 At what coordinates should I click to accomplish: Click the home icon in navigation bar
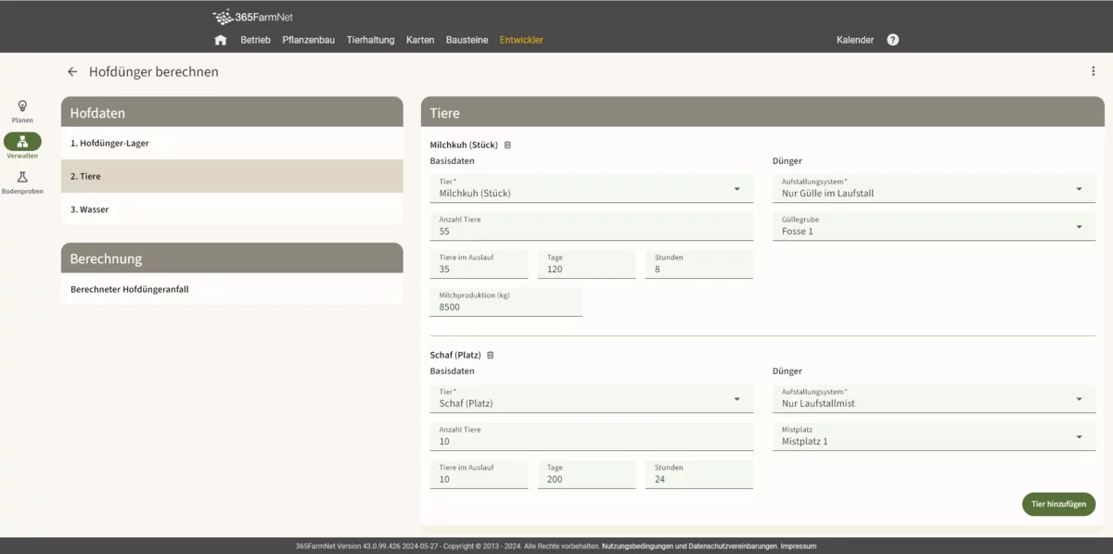click(221, 40)
